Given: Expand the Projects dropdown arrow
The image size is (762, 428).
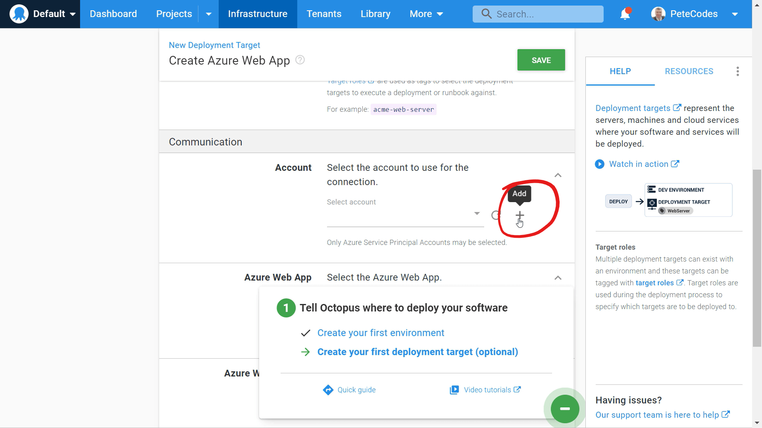Looking at the screenshot, I should (208, 14).
